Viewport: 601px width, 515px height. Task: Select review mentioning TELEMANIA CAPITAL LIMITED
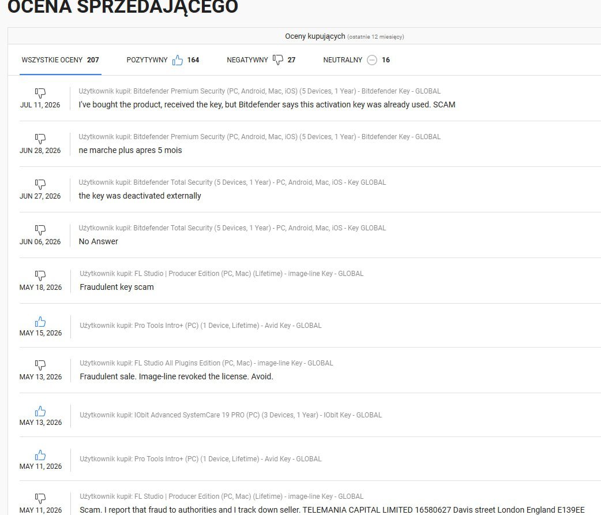click(332, 510)
